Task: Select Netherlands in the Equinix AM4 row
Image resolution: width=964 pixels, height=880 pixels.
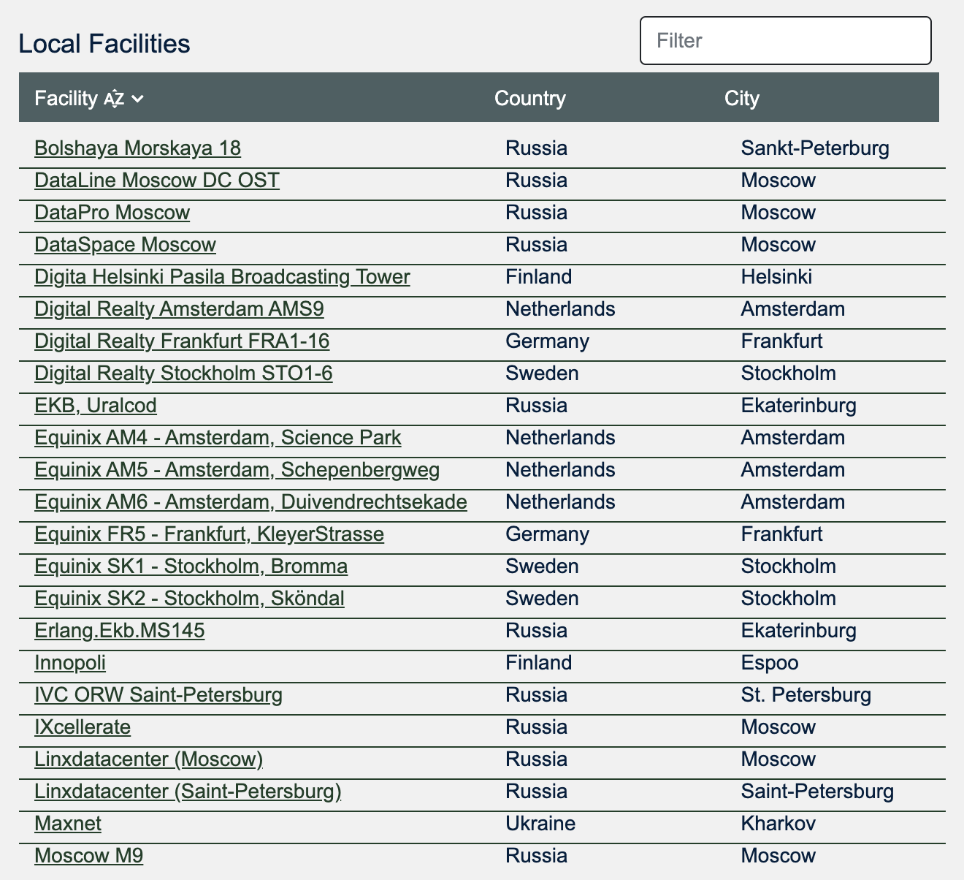Action: pyautogui.click(x=560, y=438)
